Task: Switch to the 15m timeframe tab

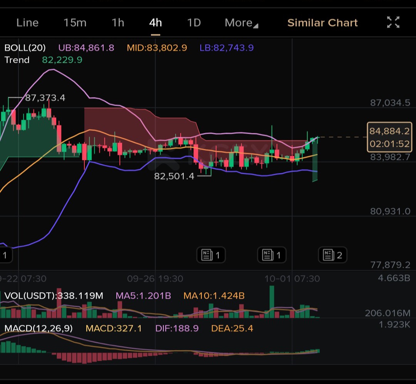Action: click(75, 23)
